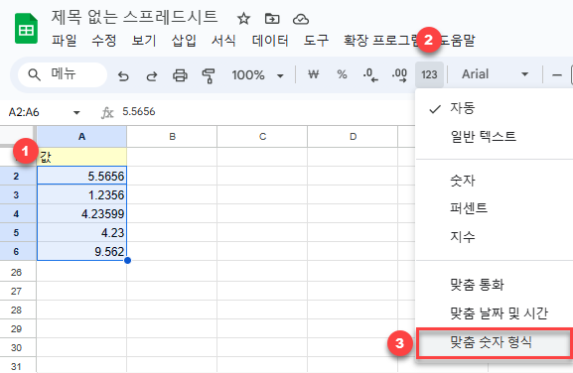Choose 맞춤 통화 option
This screenshot has width=573, height=373.
pos(495,285)
